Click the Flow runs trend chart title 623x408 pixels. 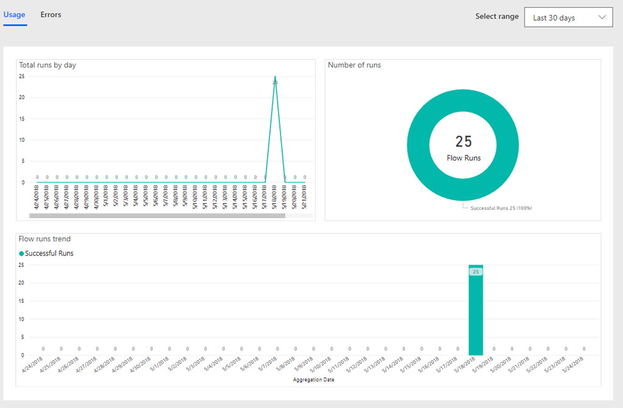tap(45, 239)
